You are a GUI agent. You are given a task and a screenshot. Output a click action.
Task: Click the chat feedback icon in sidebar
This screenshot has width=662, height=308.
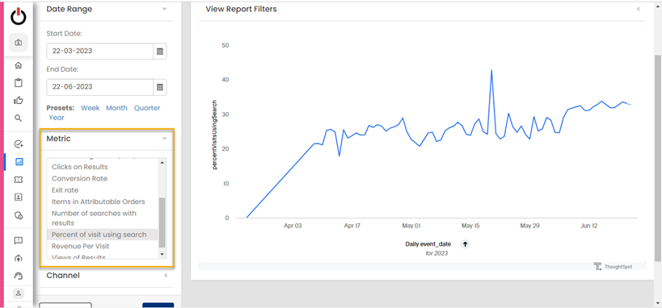(18, 240)
